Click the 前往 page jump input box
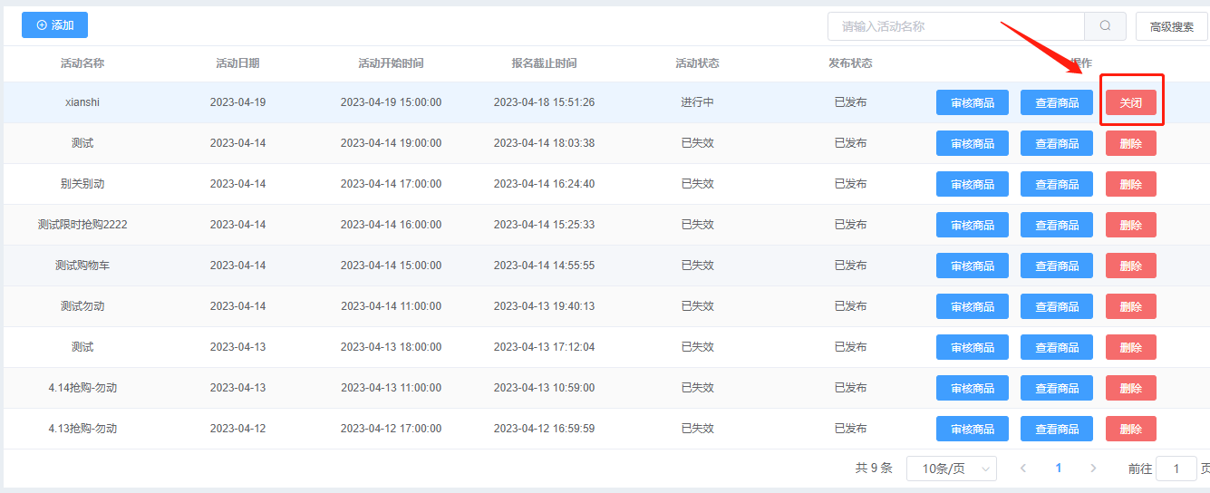The height and width of the screenshot is (493, 1210). click(x=1176, y=469)
